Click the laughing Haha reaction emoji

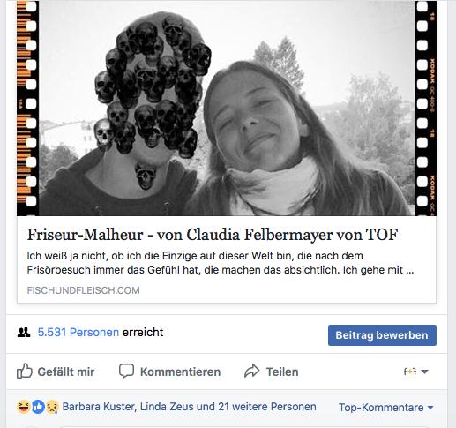24,407
